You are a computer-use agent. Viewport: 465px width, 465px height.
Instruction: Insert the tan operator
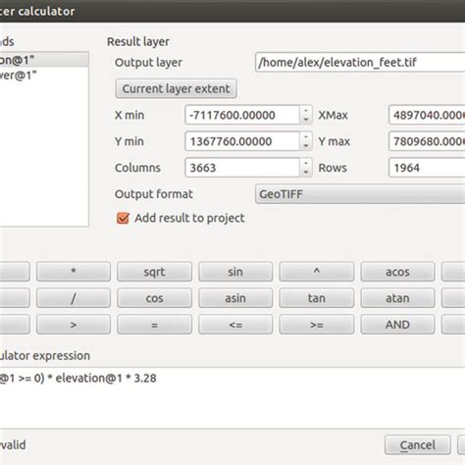click(317, 298)
